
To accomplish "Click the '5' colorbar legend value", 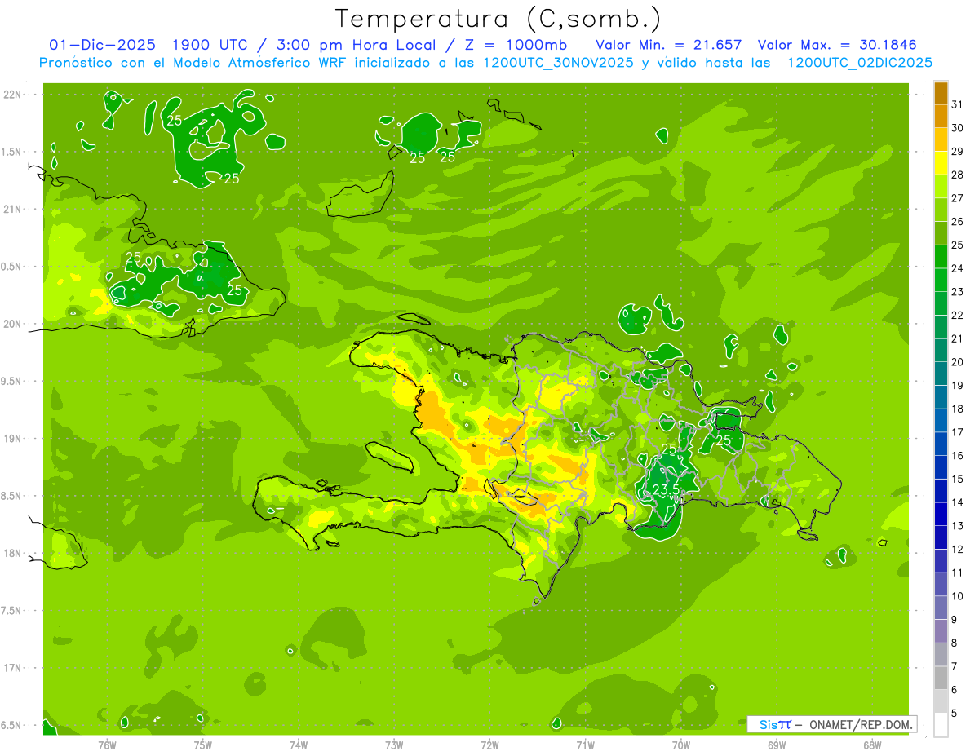I will [x=955, y=713].
